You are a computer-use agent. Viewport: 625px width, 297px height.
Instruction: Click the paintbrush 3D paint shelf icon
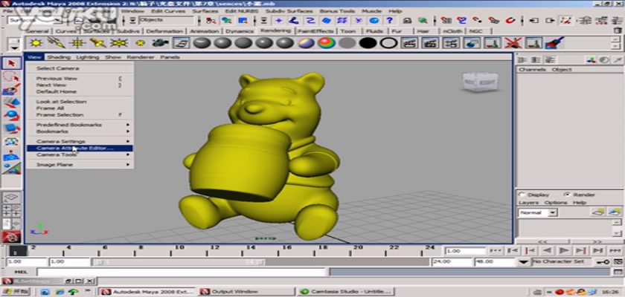point(554,42)
